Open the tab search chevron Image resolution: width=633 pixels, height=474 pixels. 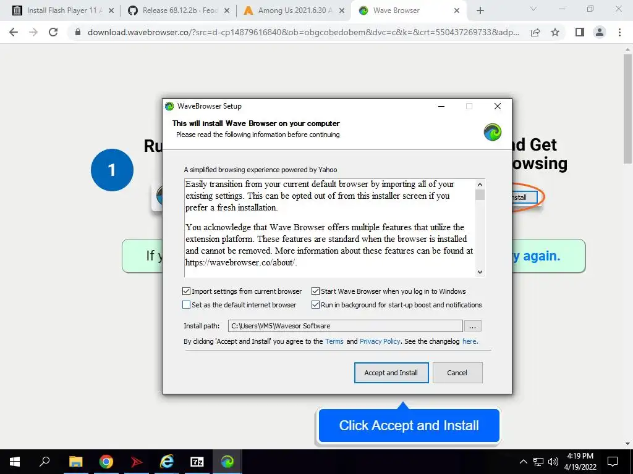533,9
